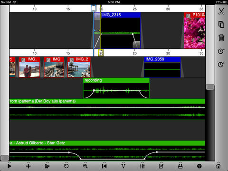Screen dimensions: 228x171
Task: Select the recording audio clip
Action: (x=116, y=88)
